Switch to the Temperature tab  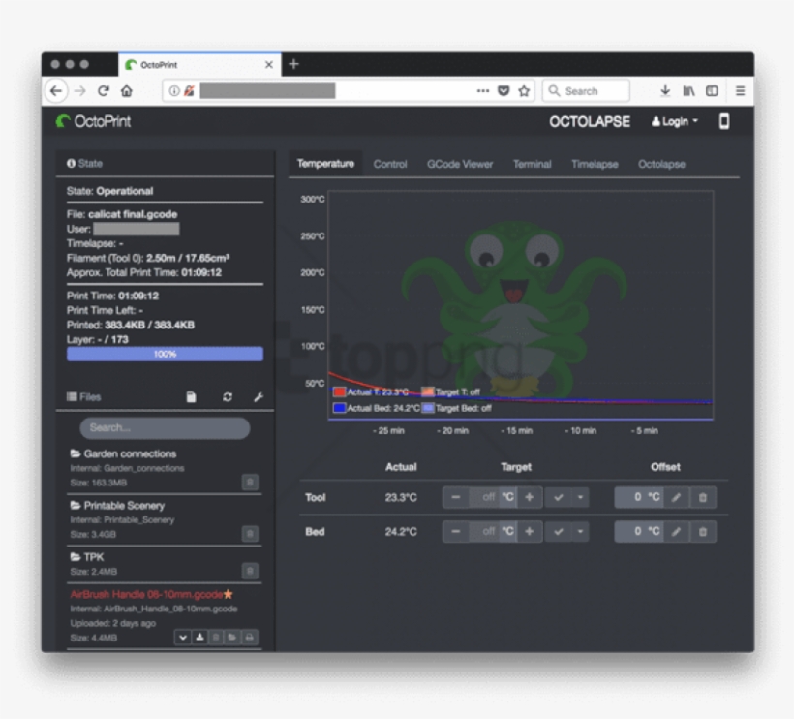coord(325,164)
